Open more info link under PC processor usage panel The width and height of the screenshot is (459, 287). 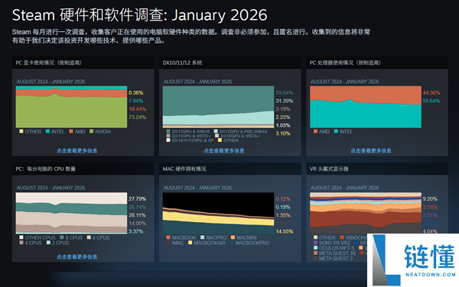(371, 150)
